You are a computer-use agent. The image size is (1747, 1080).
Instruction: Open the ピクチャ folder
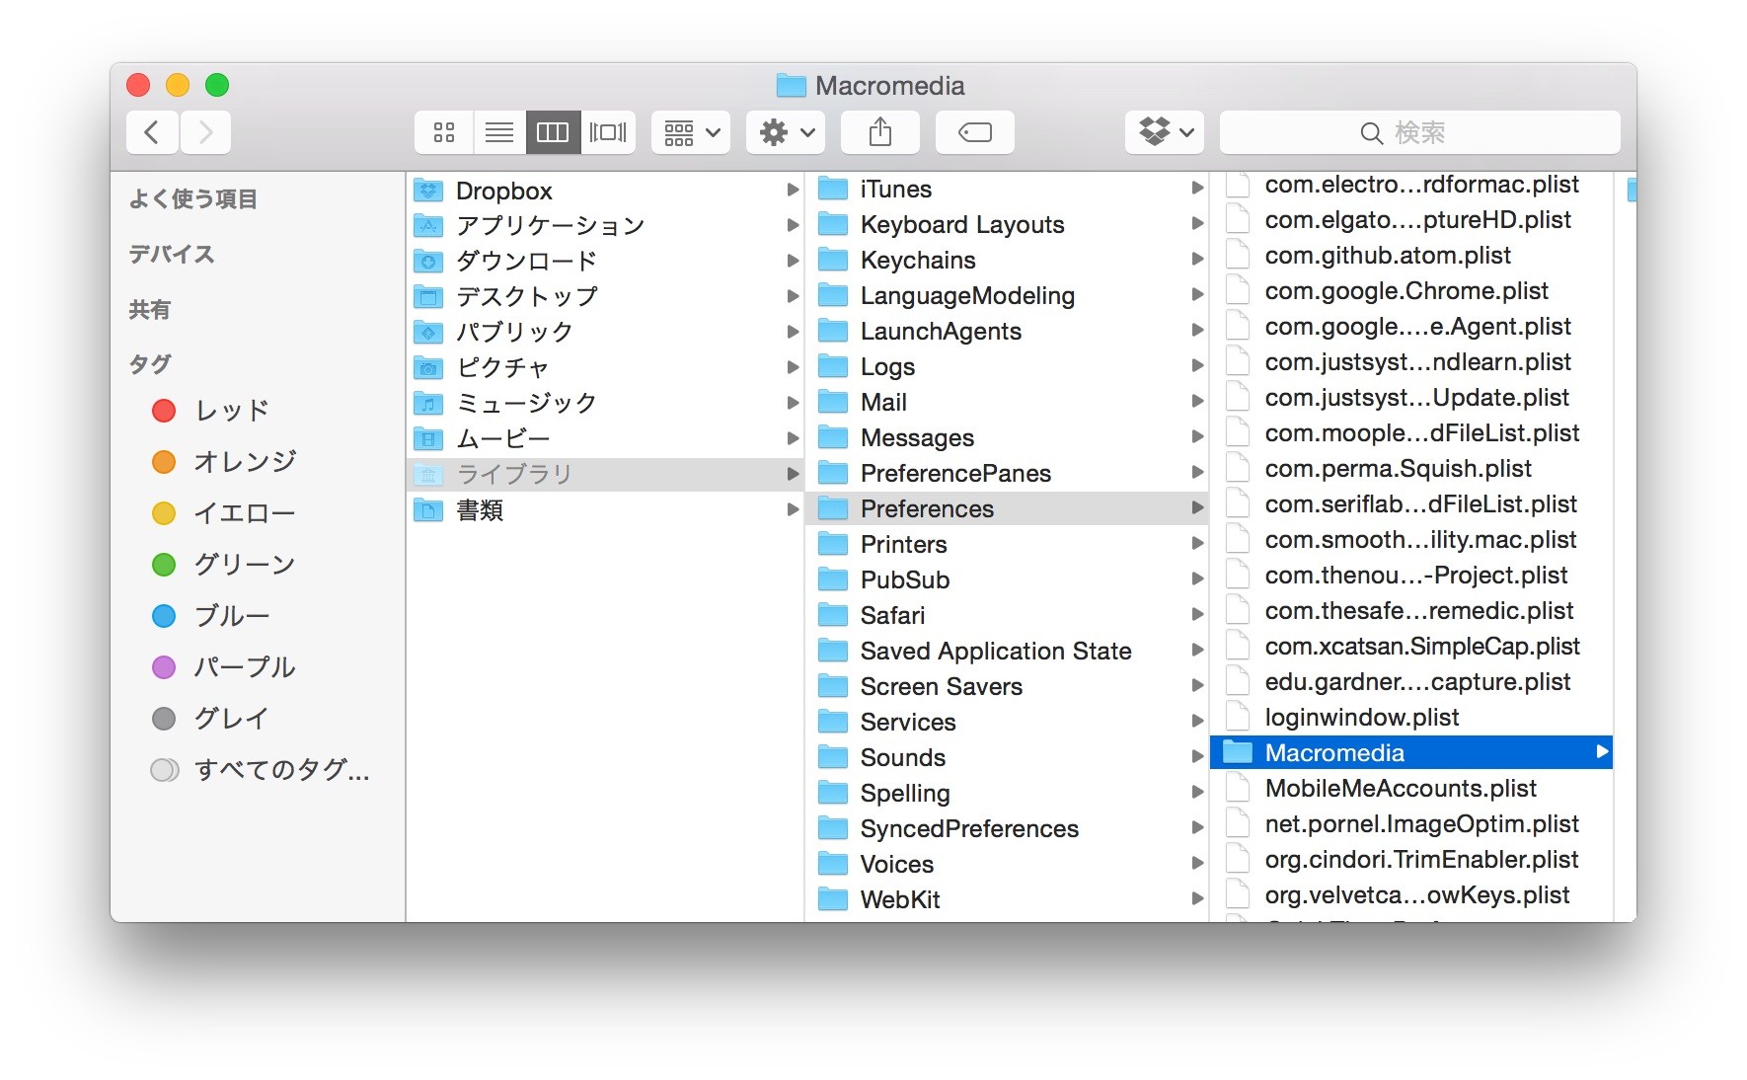(x=606, y=368)
